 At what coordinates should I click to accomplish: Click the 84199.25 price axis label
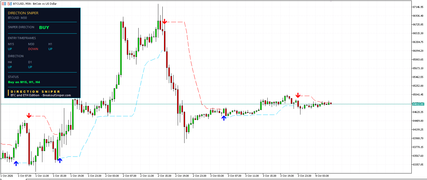(418, 129)
